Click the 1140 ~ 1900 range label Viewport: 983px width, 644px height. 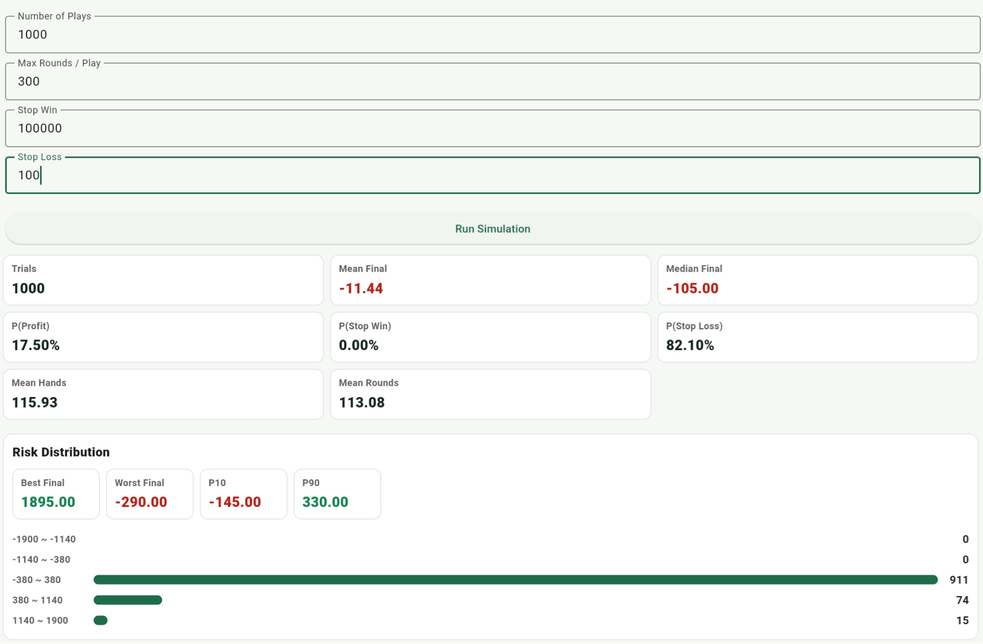click(40, 620)
